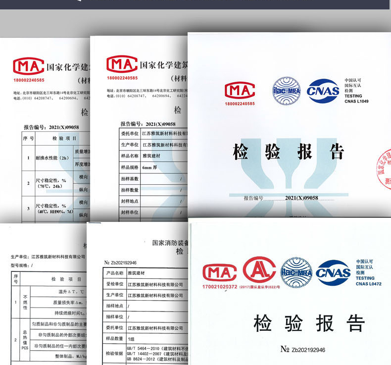Click the 检验报告 title on the Zb202192946 cover
391x365 pixels.
click(x=309, y=323)
